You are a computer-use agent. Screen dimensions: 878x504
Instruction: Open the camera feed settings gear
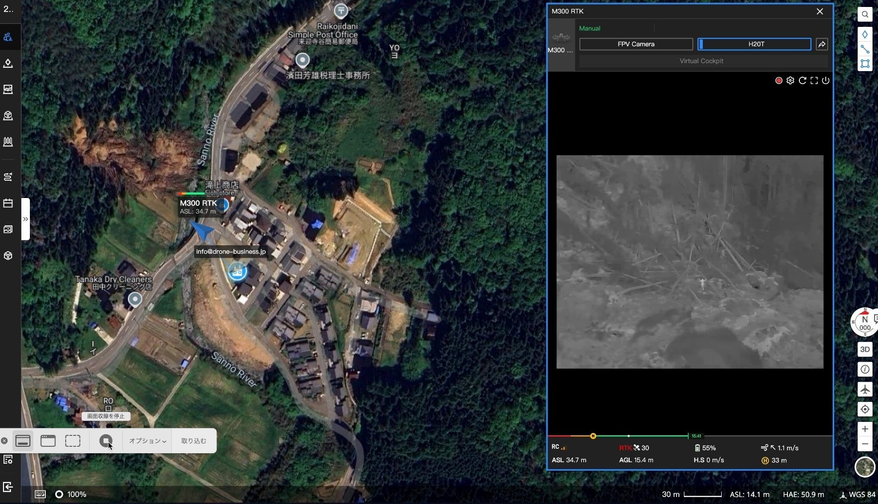(790, 81)
